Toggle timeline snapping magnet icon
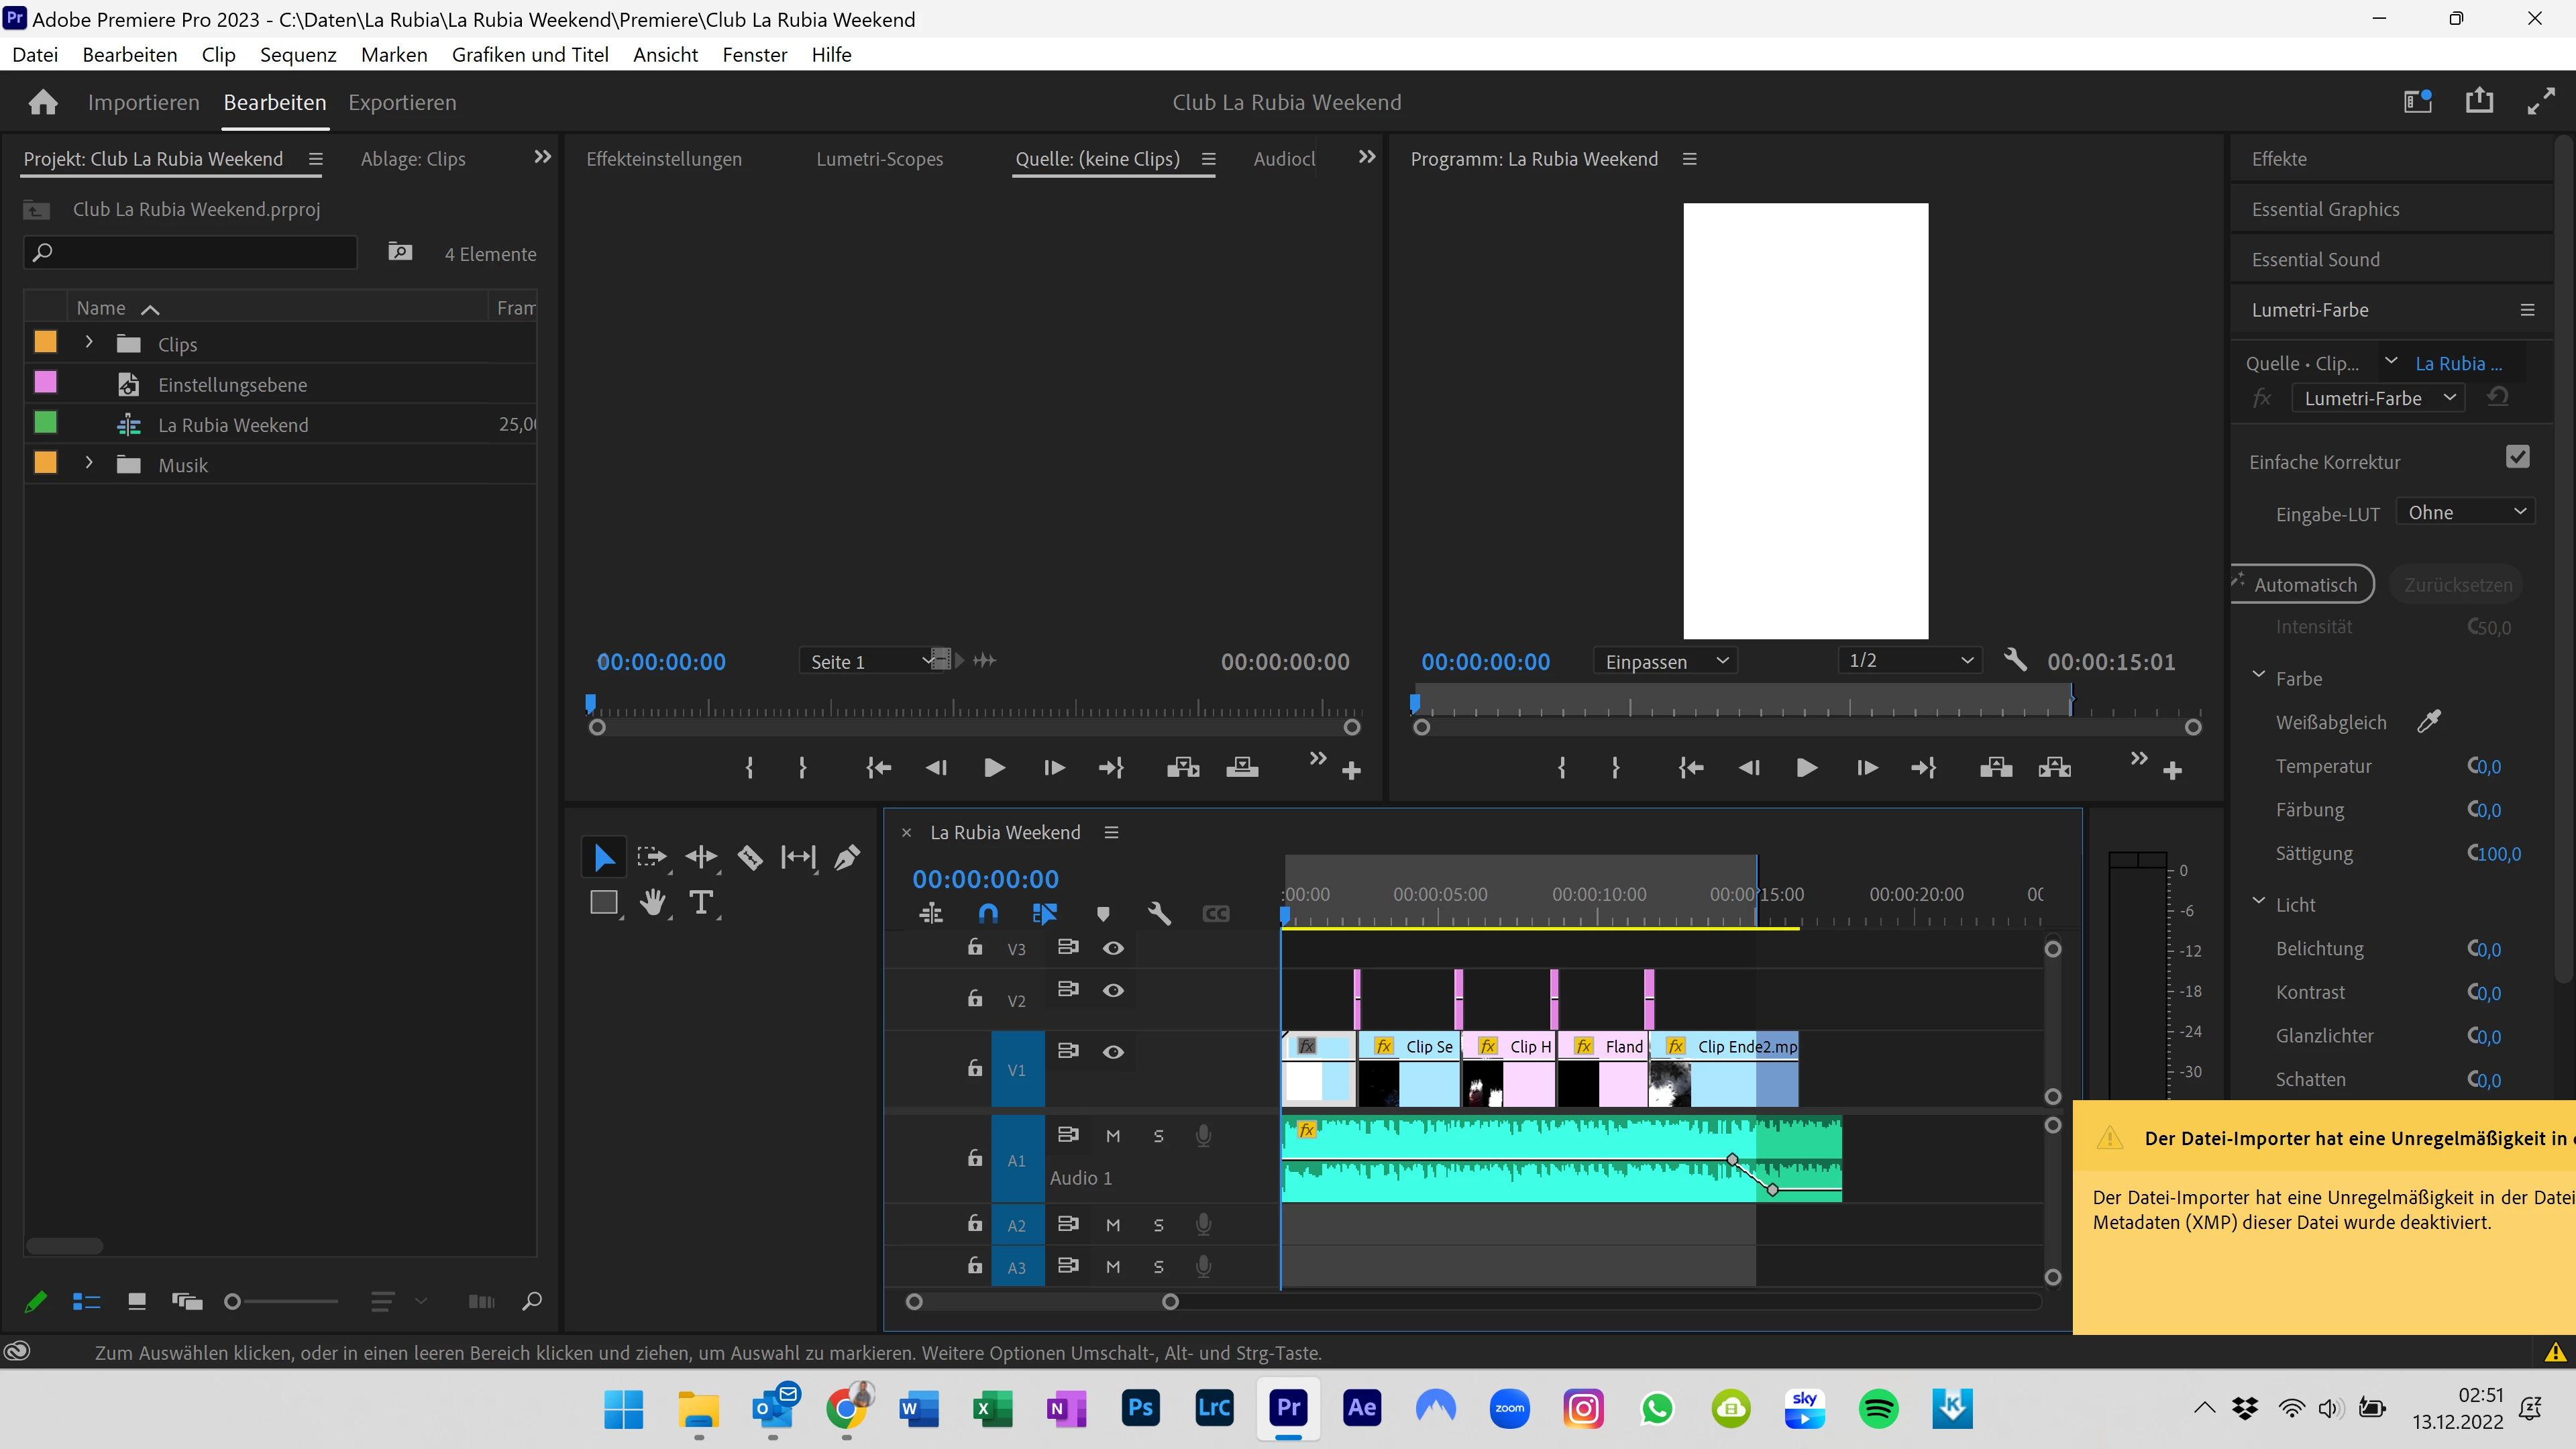The height and width of the screenshot is (1449, 2576). coord(988,913)
